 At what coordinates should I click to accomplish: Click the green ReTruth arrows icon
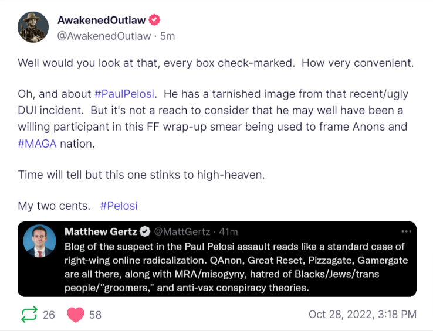(x=28, y=315)
